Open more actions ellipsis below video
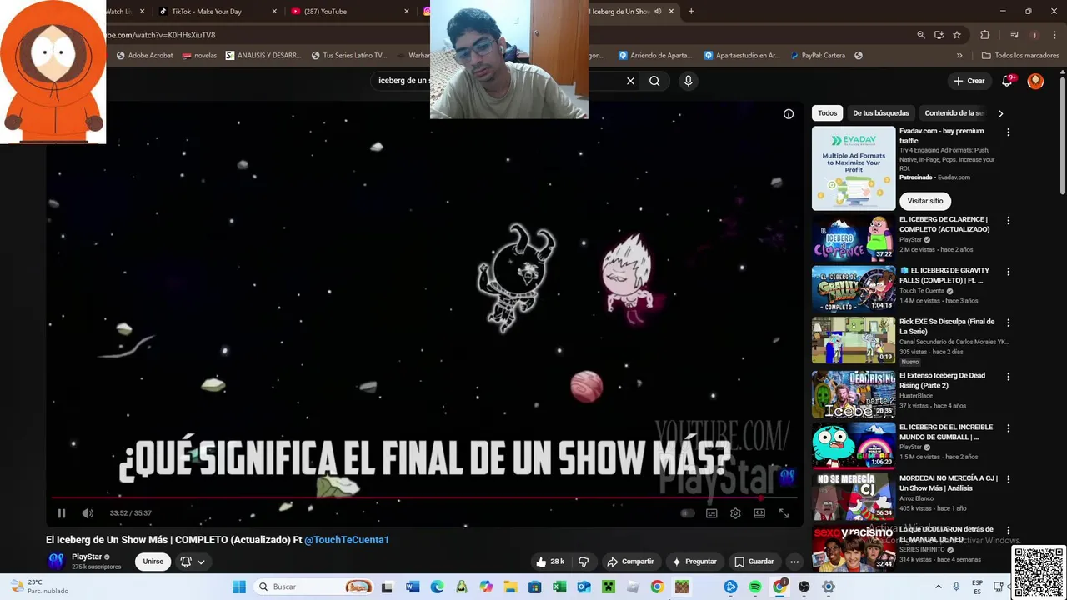1067x600 pixels. [x=794, y=562]
